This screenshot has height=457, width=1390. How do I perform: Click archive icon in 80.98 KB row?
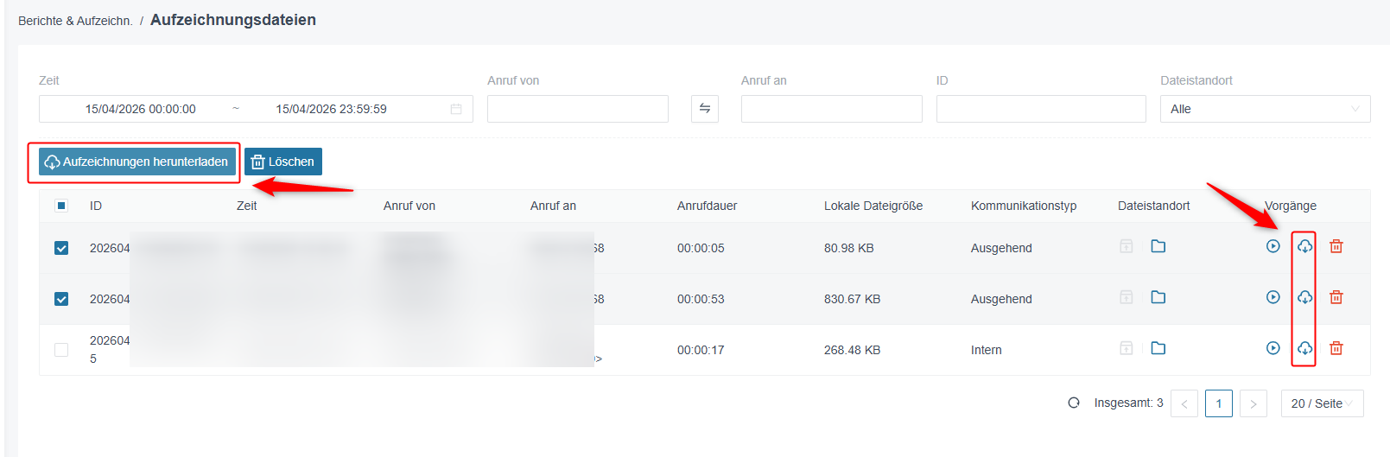pos(1127,246)
